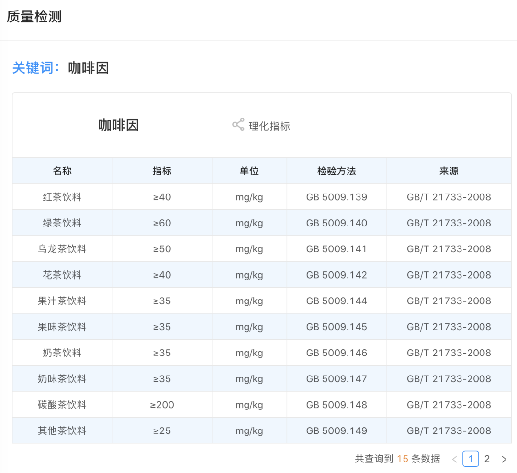Select the 红茶饮料 row name
Image resolution: width=517 pixels, height=473 pixels.
pyautogui.click(x=62, y=197)
